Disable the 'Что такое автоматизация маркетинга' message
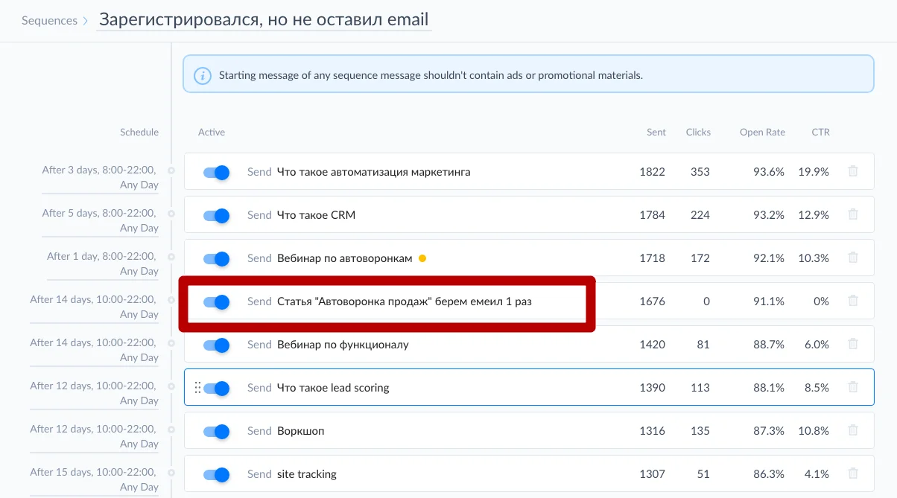Screen dimensions: 897x498 216,173
